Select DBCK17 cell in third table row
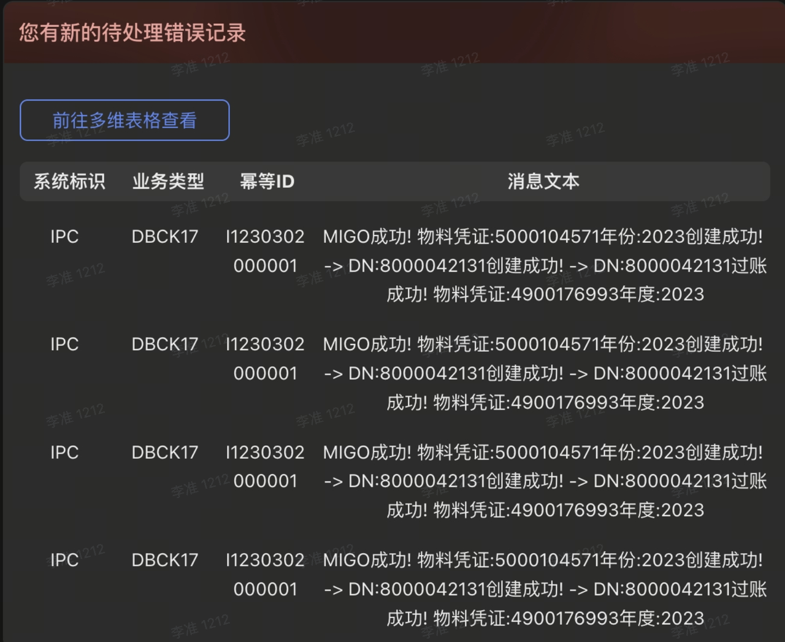Viewport: 785px width, 642px height. (165, 453)
